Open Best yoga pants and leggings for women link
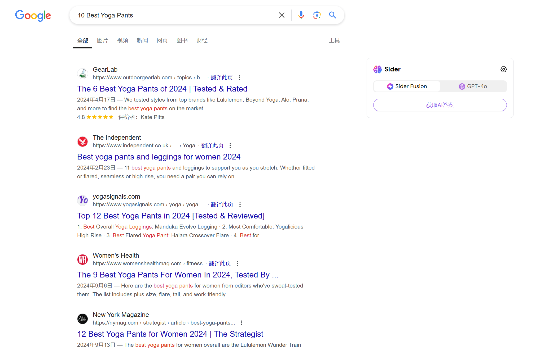The image size is (549, 351). point(159,157)
